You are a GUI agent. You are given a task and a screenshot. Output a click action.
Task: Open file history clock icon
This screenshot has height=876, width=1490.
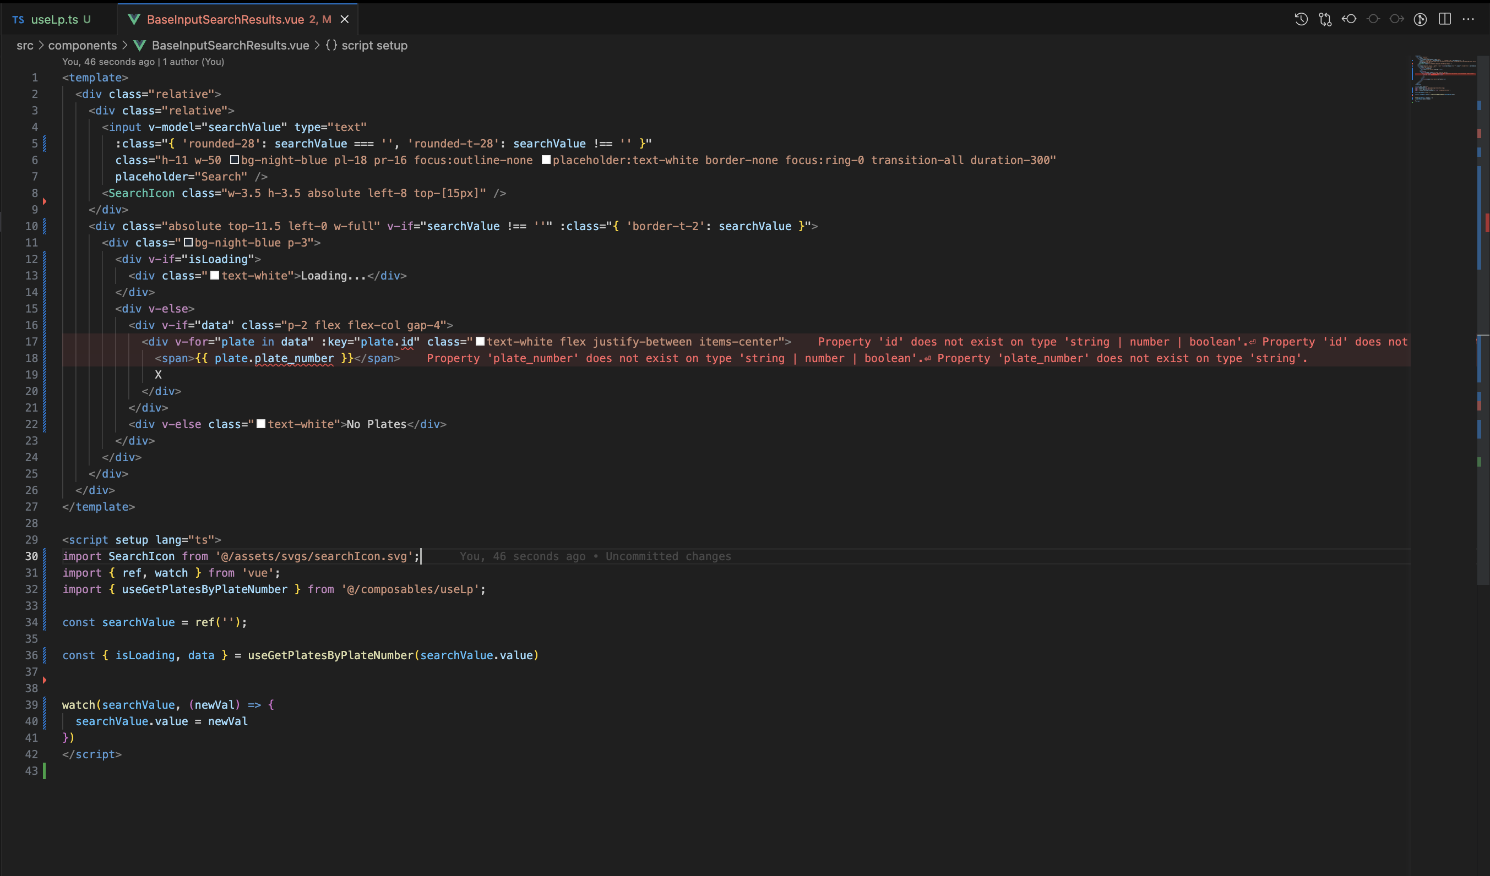click(1301, 19)
